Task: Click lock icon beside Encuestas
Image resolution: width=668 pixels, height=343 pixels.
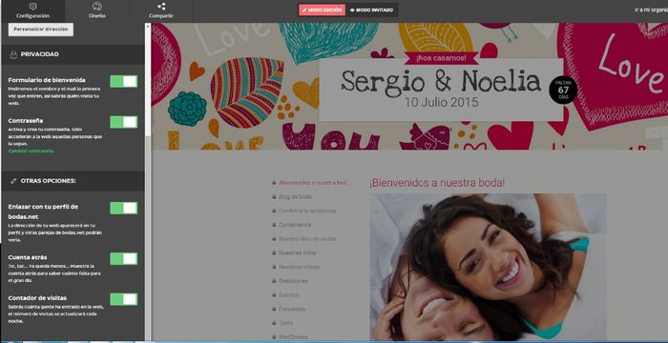Action: click(274, 310)
